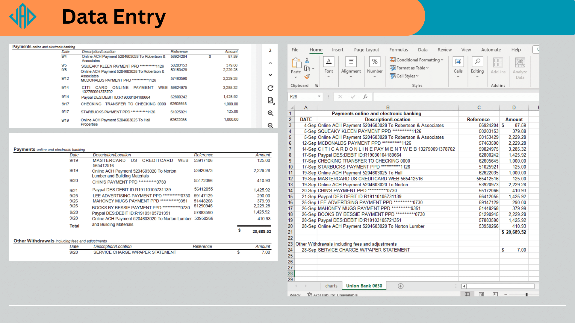Viewport: 575px width, 323px height.
Task: Switch to the Review ribbon tab
Action: [444, 50]
